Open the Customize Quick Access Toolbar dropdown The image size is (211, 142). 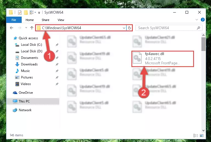39,13
